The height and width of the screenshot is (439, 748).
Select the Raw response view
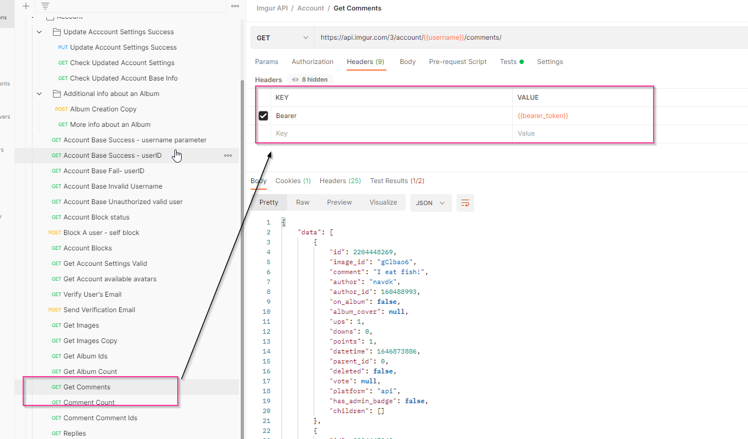click(x=303, y=202)
